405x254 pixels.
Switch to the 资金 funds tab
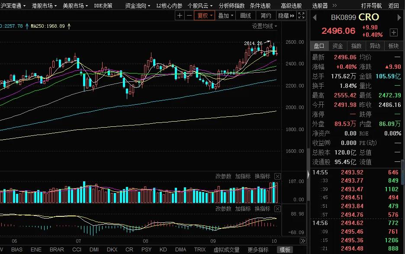337,45
